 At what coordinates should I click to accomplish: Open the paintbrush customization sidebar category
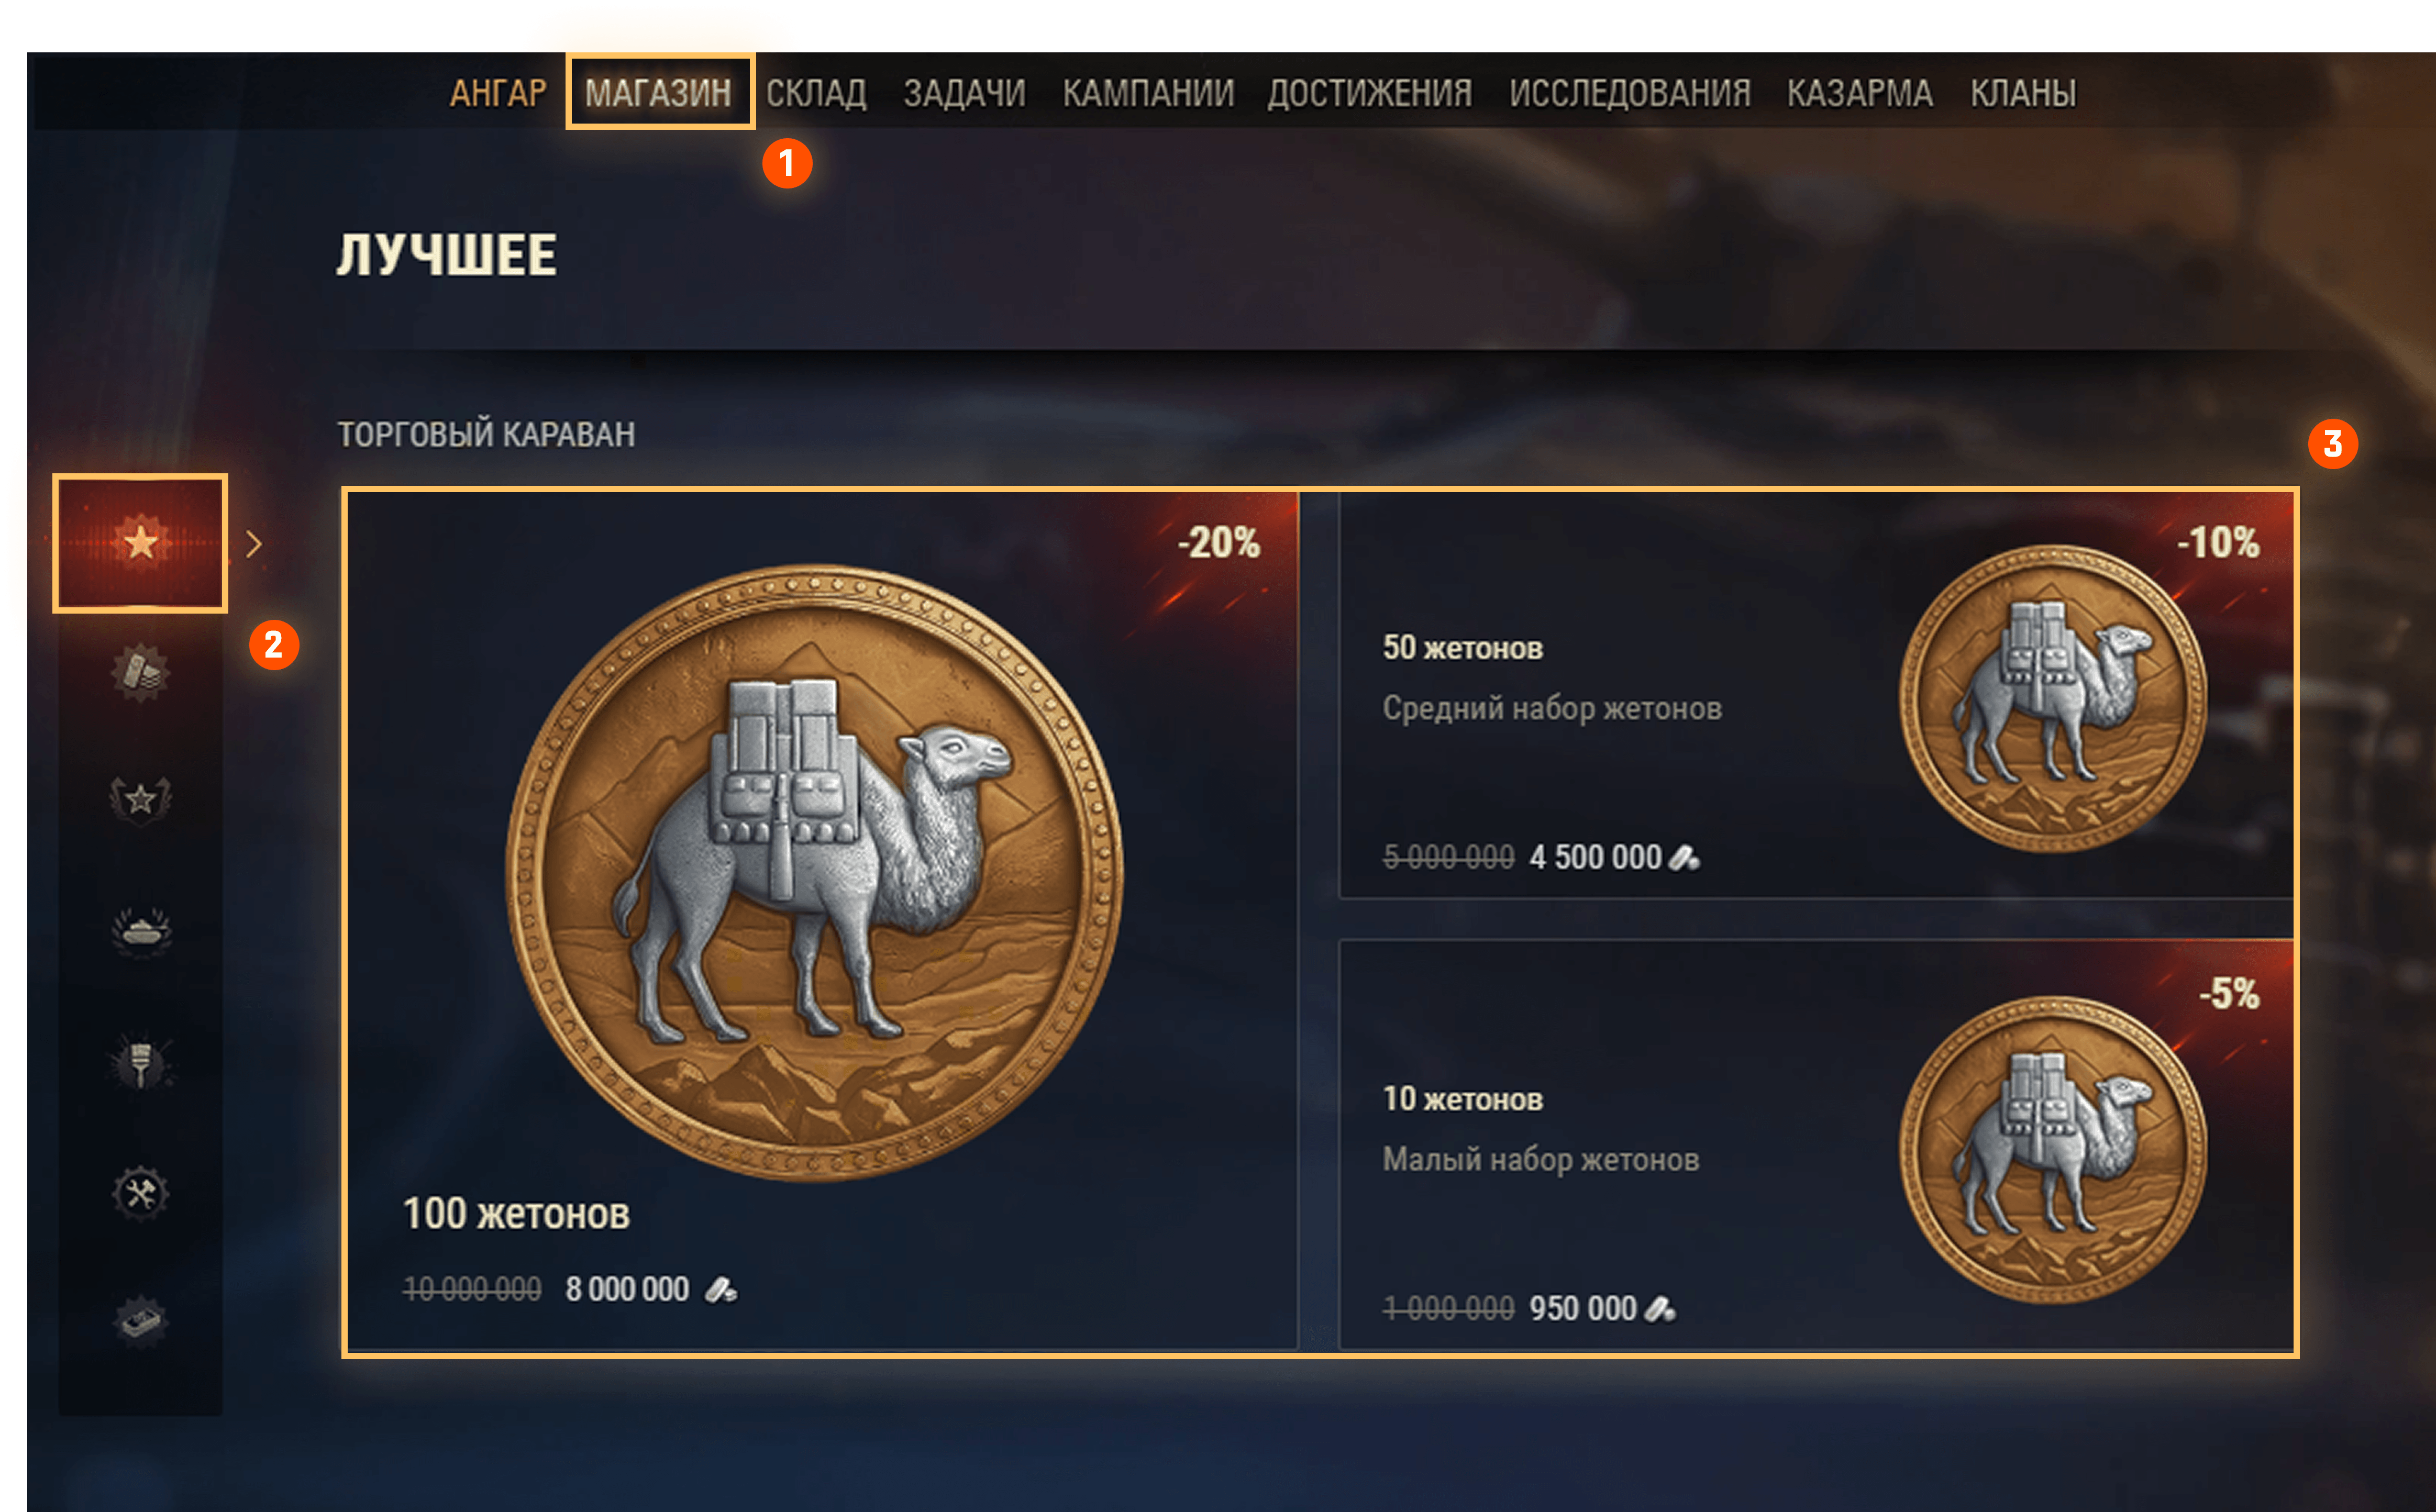pos(140,1062)
